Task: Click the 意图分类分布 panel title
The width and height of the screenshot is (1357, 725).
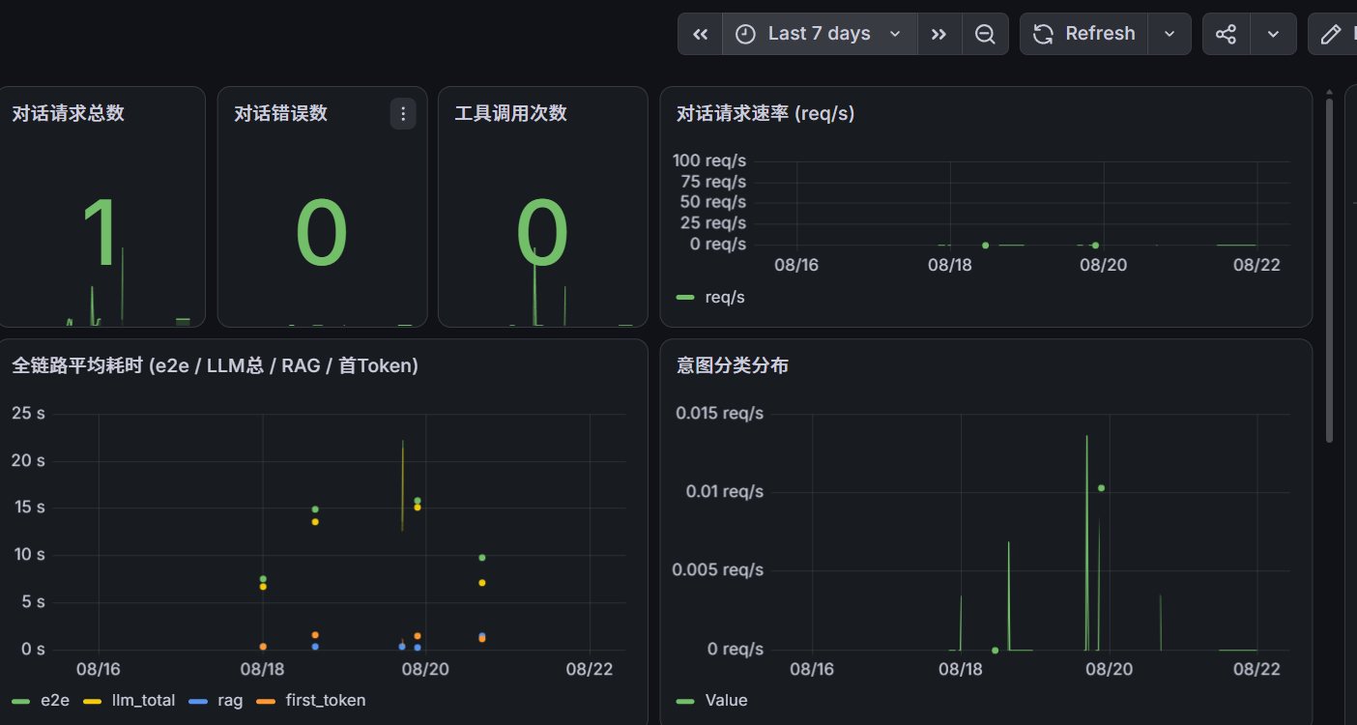Action: (x=733, y=365)
